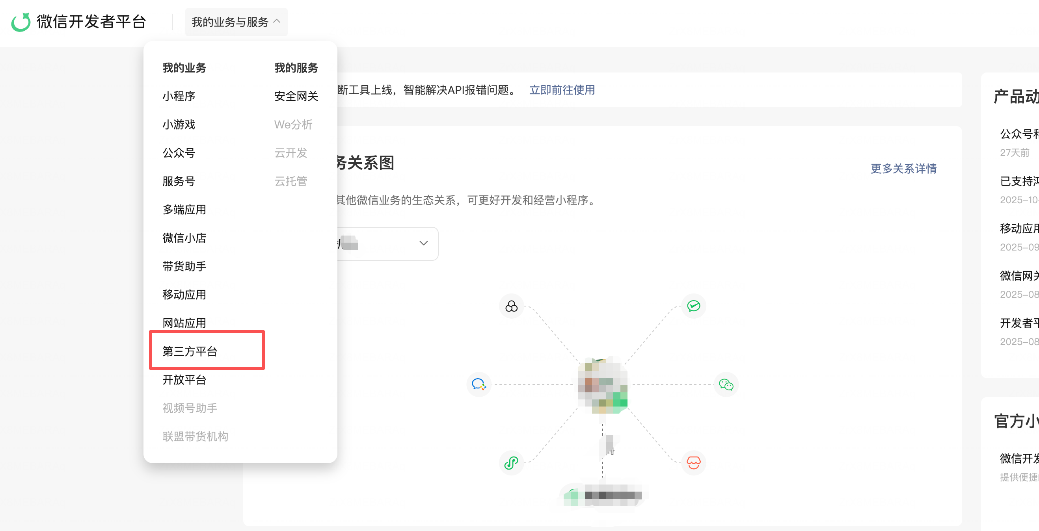Image resolution: width=1039 pixels, height=531 pixels.
Task: Open 更多关系详情 link
Action: point(903,169)
